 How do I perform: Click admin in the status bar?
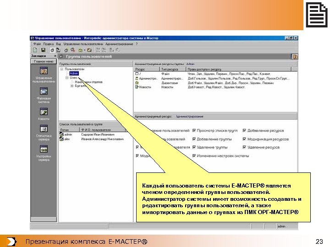coord(281,226)
